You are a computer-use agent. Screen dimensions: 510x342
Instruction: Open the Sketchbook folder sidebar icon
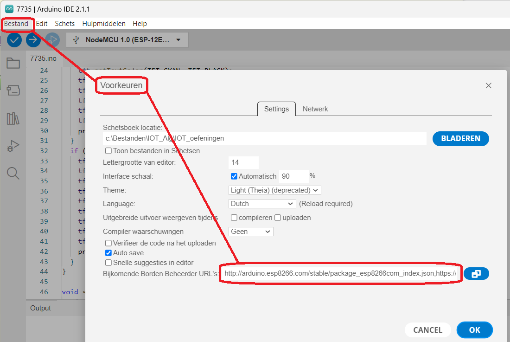pos(13,64)
